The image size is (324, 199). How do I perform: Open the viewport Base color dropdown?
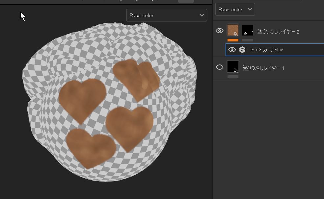pyautogui.click(x=167, y=15)
